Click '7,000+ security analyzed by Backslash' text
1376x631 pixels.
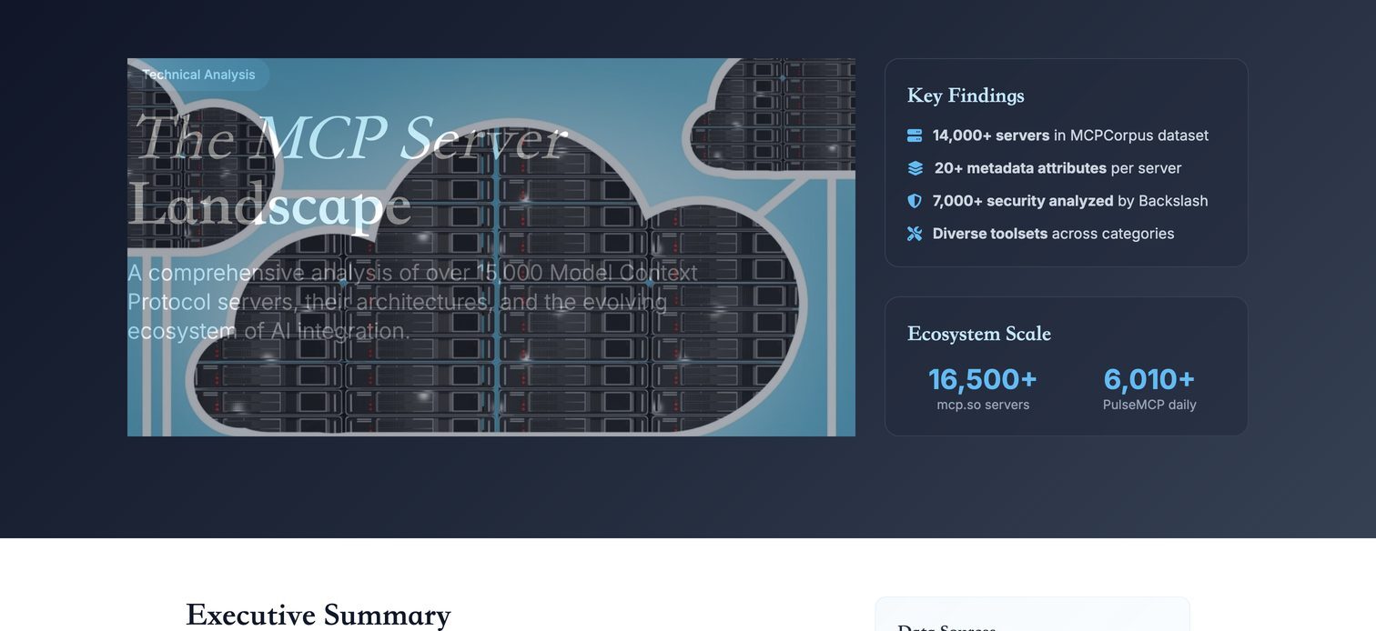click(x=1070, y=201)
